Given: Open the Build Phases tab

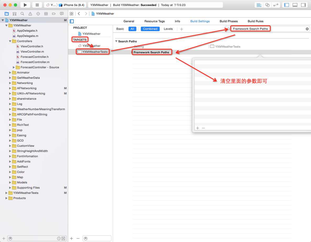Looking at the screenshot, I should point(228,21).
